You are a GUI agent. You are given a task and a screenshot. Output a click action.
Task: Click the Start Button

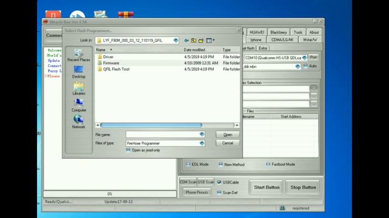point(266,187)
